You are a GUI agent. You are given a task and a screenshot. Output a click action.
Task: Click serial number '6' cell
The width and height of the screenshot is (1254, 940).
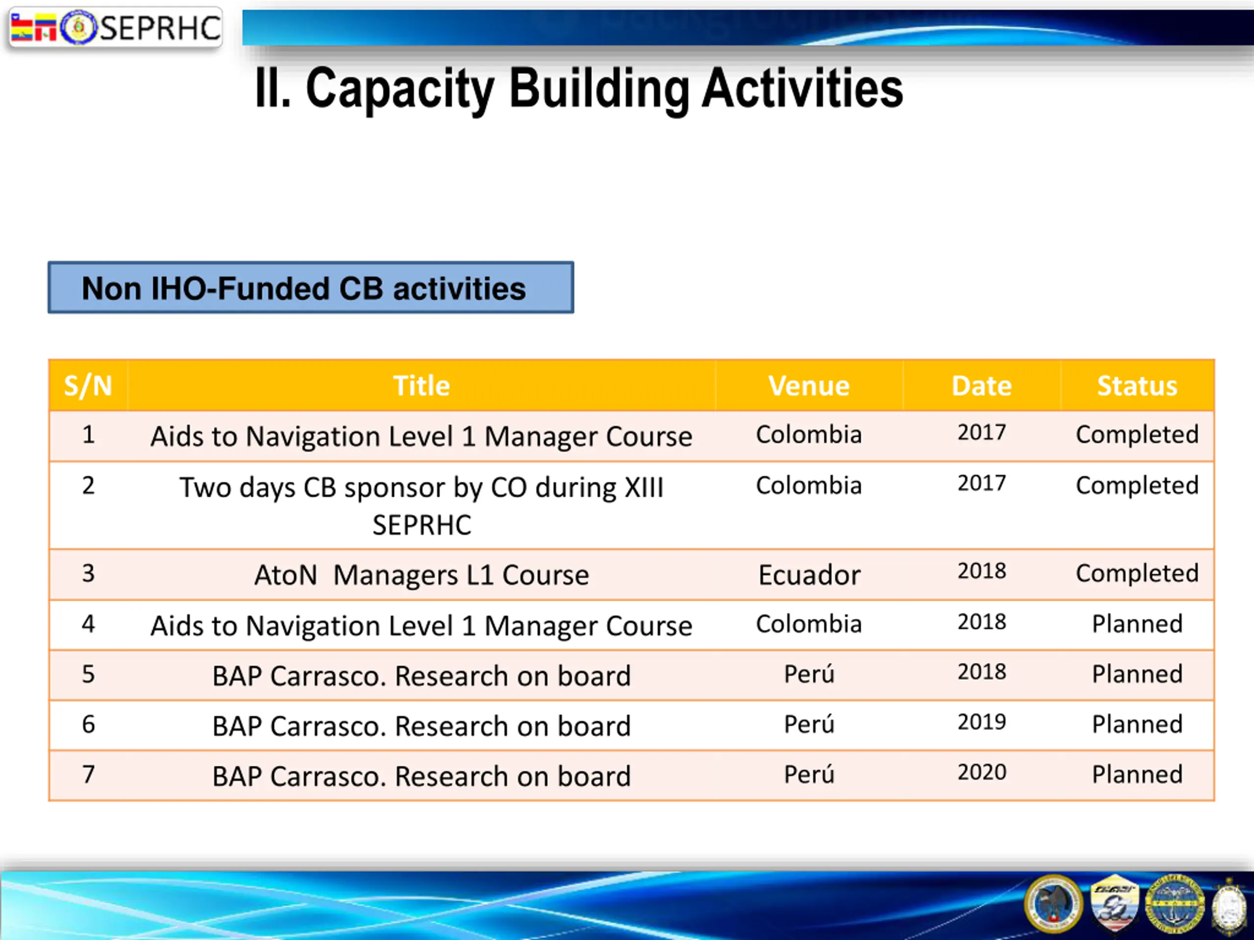(89, 724)
